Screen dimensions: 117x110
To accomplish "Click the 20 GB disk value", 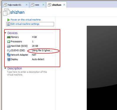I will tap(35, 46).
